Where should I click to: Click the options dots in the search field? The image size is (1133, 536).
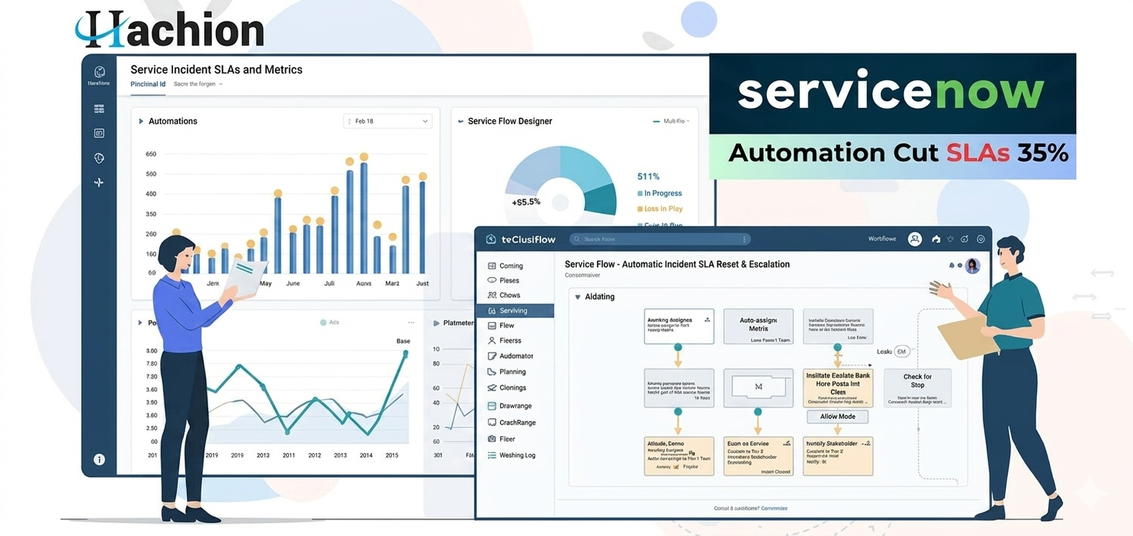(744, 239)
